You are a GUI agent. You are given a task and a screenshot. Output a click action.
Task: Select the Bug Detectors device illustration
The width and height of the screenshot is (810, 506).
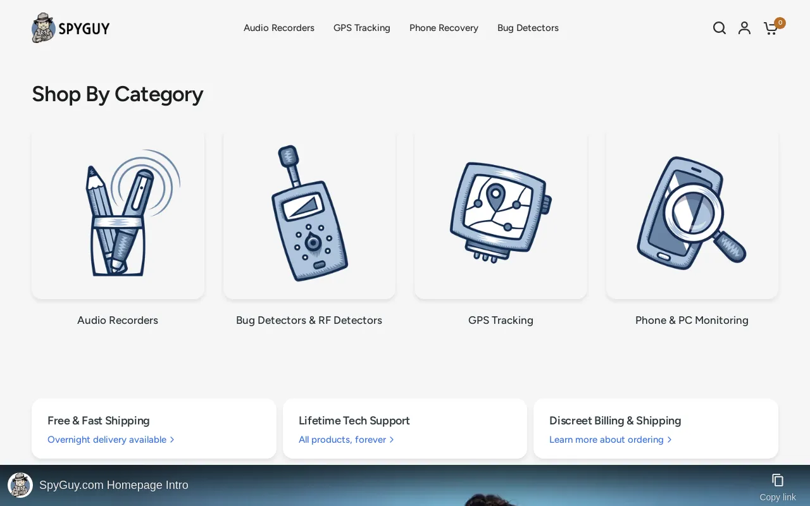click(x=309, y=214)
